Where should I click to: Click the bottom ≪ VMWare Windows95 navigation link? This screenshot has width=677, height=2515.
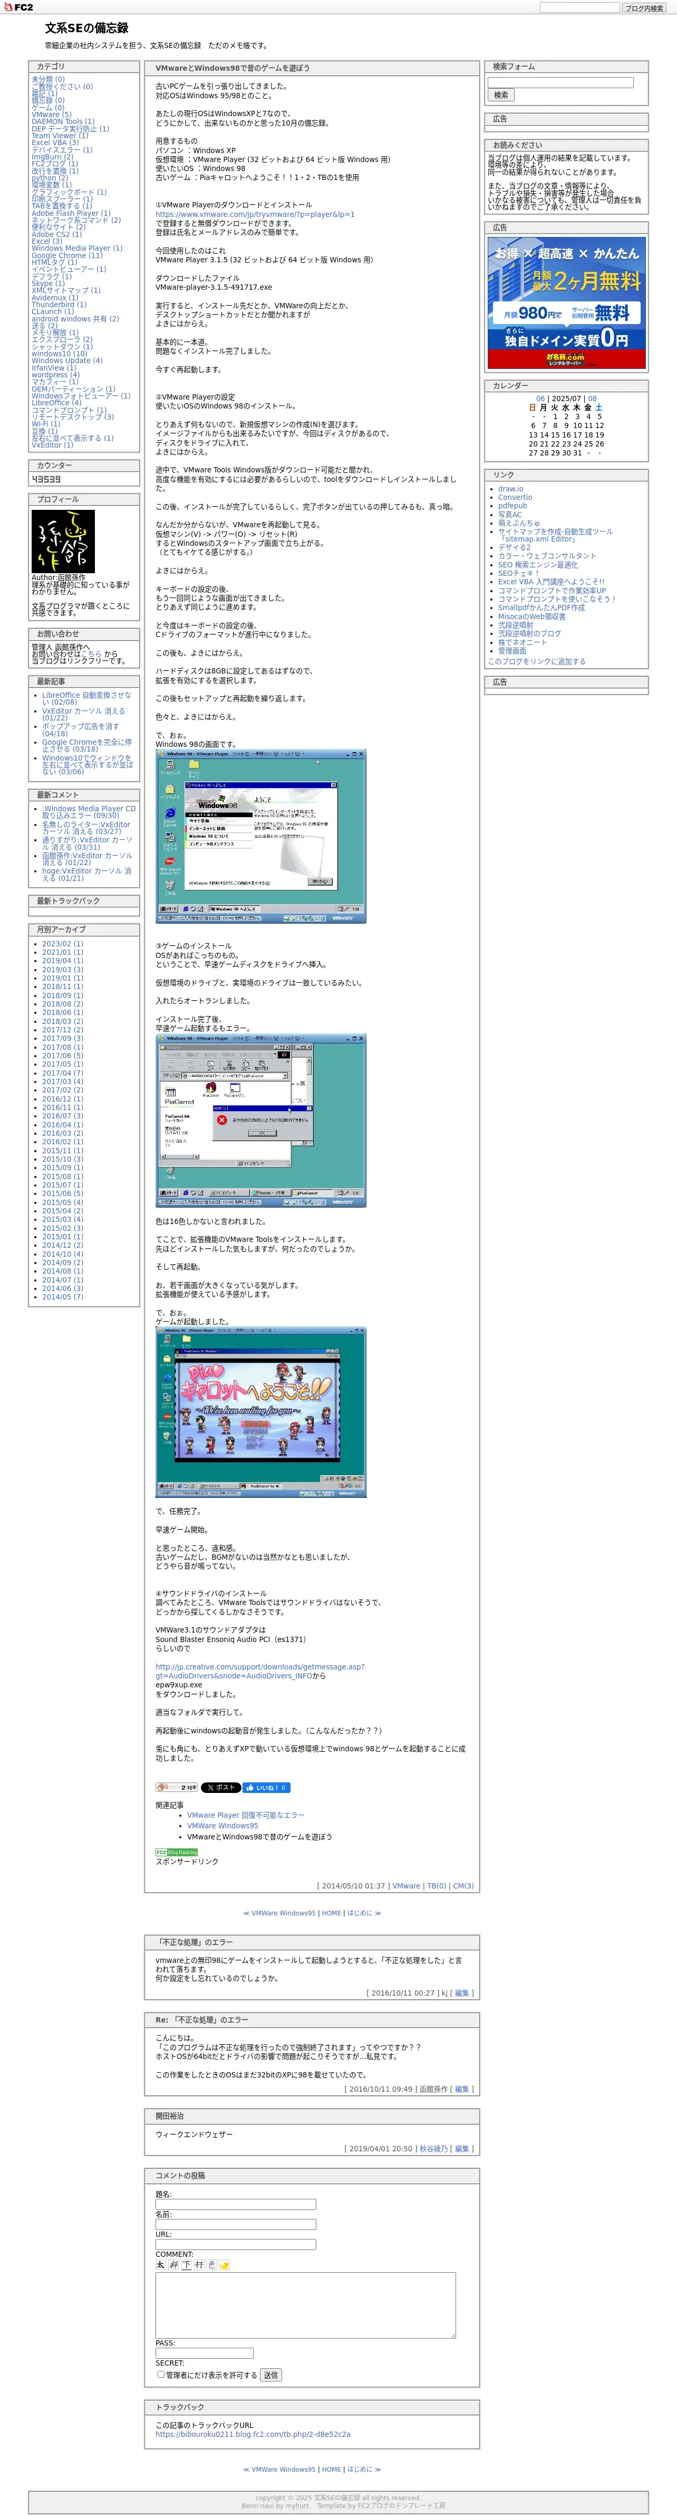279,2469
